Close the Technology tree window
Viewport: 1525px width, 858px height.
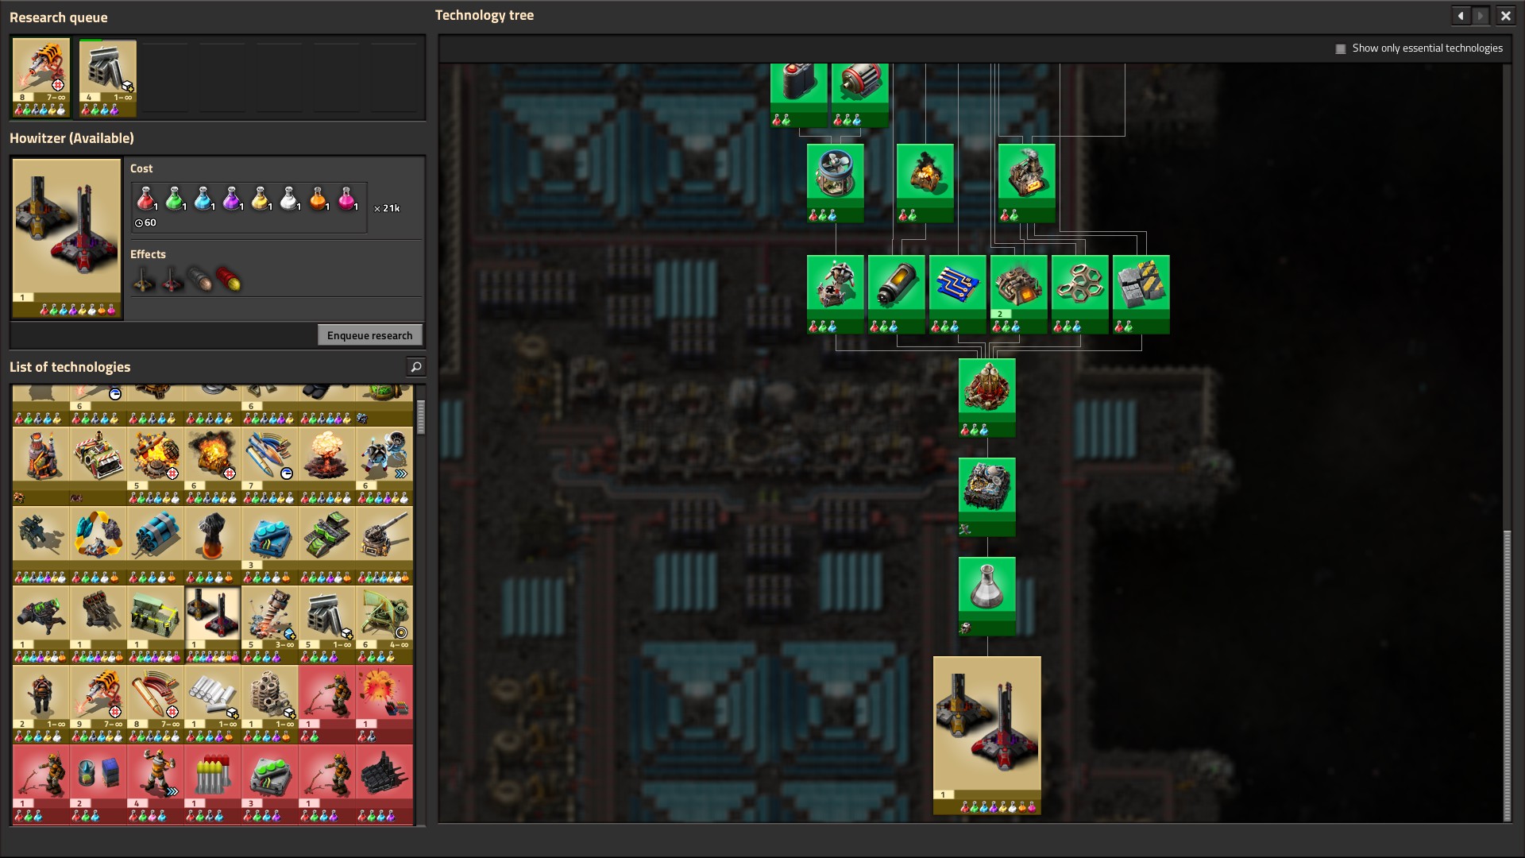(x=1505, y=16)
